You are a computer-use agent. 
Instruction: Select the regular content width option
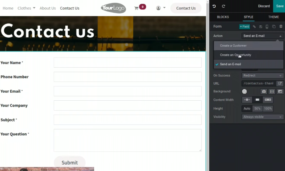tap(257, 100)
